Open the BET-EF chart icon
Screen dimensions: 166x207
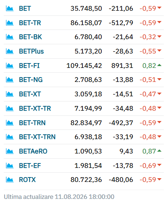10,166
